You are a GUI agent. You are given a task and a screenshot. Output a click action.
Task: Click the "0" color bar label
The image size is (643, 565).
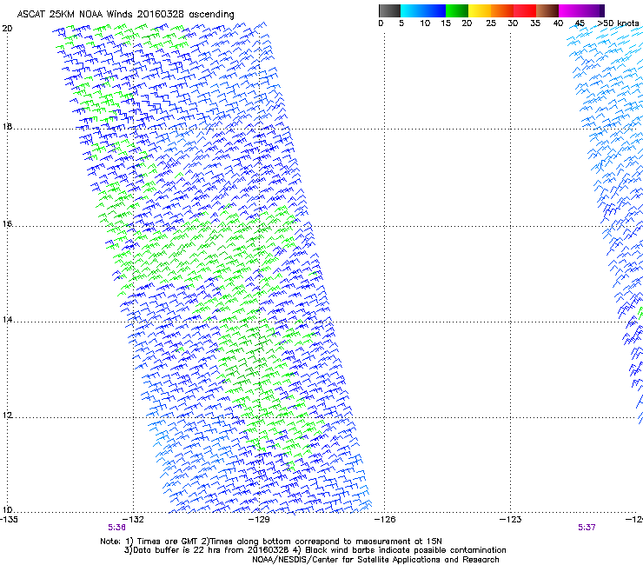point(381,23)
